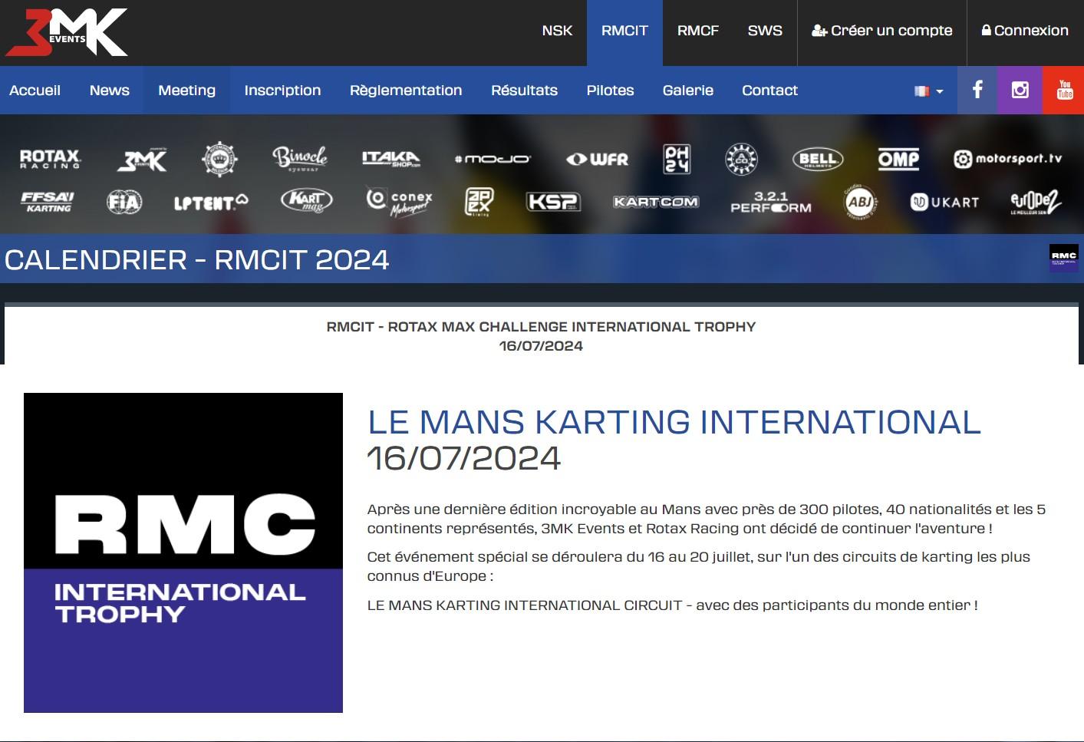Click the Connexion login link
Viewport: 1084px width, 742px height.
click(1025, 31)
